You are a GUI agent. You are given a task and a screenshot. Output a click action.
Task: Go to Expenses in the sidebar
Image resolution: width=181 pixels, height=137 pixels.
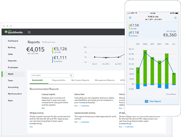coord(12,61)
